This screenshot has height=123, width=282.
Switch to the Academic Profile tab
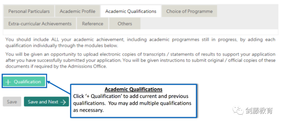click(78, 11)
